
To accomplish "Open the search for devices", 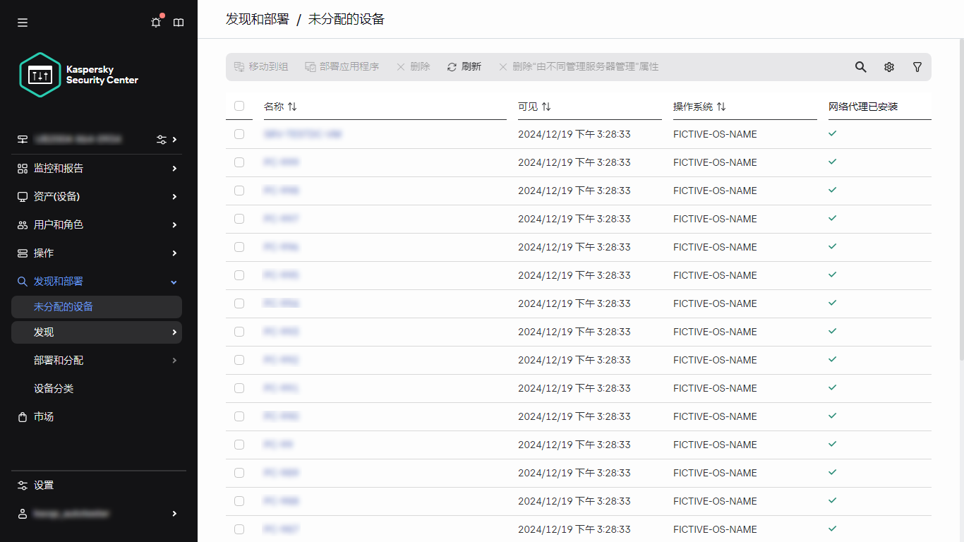I will (x=860, y=66).
